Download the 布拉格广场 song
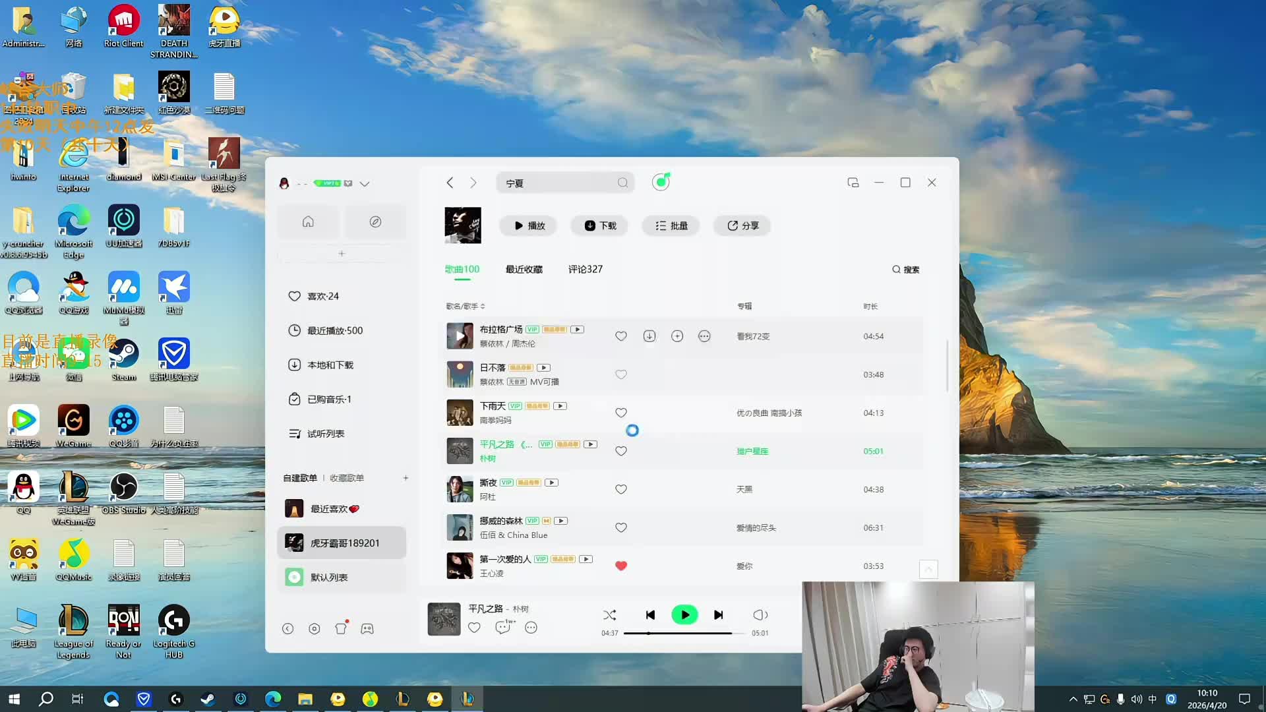 click(x=649, y=336)
